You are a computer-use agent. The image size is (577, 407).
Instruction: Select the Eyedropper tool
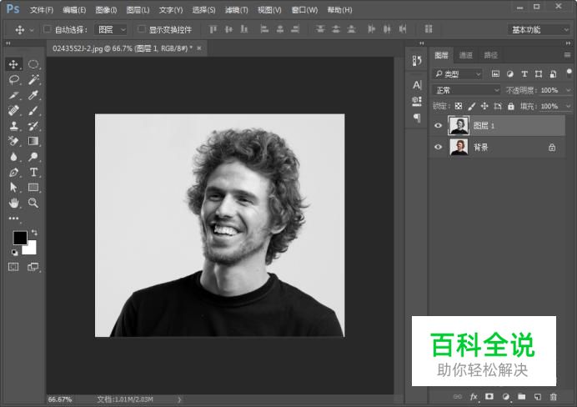coord(33,95)
